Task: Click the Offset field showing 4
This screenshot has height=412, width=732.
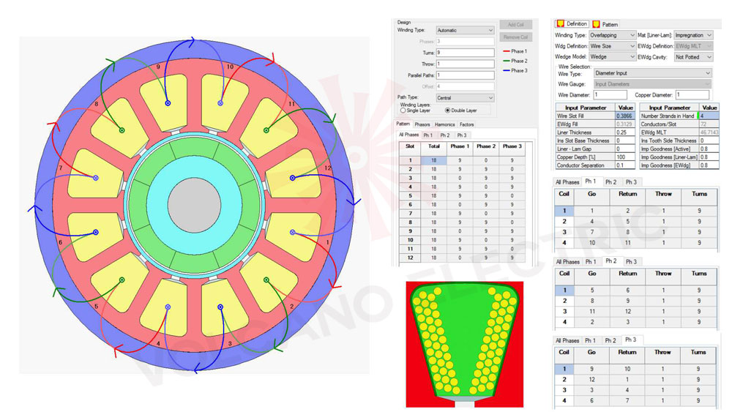Action: (x=465, y=87)
